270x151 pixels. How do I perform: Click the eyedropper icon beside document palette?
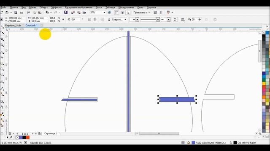[11, 137]
